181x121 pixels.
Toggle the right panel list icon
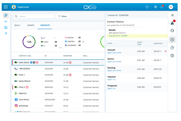click(173, 15)
